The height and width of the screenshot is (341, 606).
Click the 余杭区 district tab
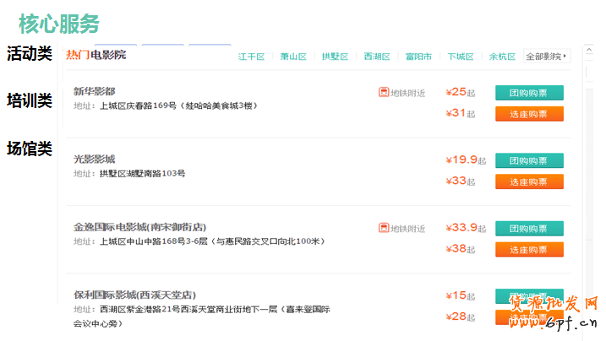click(x=502, y=57)
